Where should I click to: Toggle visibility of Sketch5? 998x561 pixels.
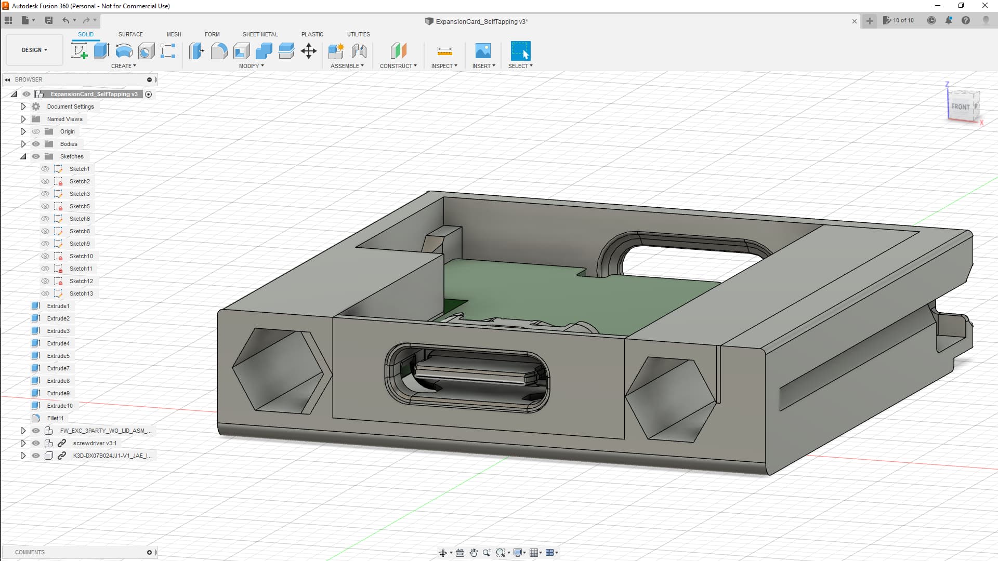pos(45,206)
